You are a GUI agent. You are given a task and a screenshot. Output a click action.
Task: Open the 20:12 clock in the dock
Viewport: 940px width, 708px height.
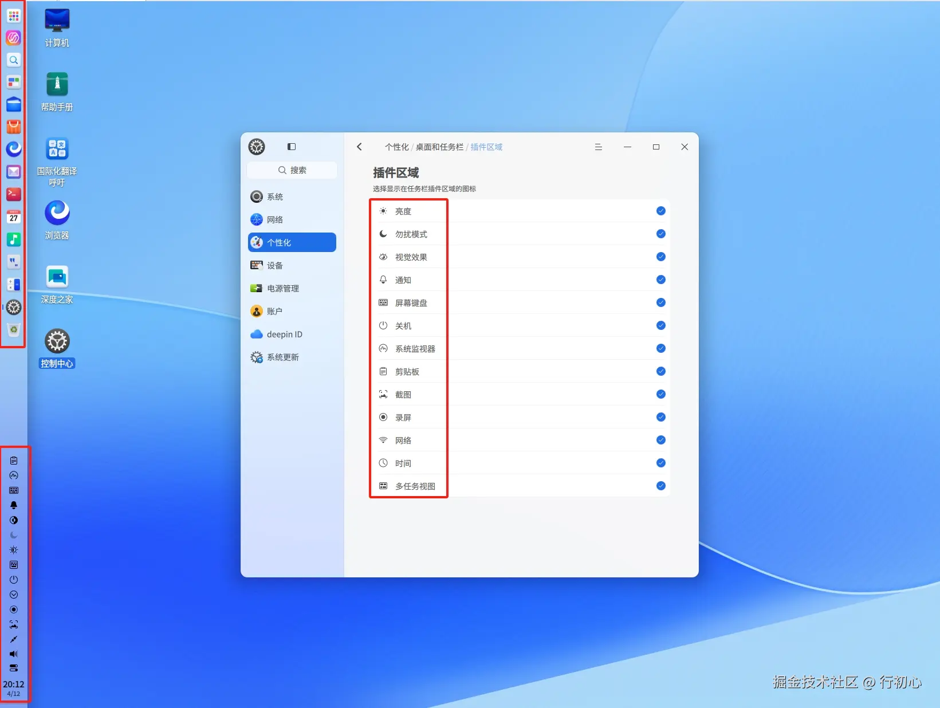(14, 688)
